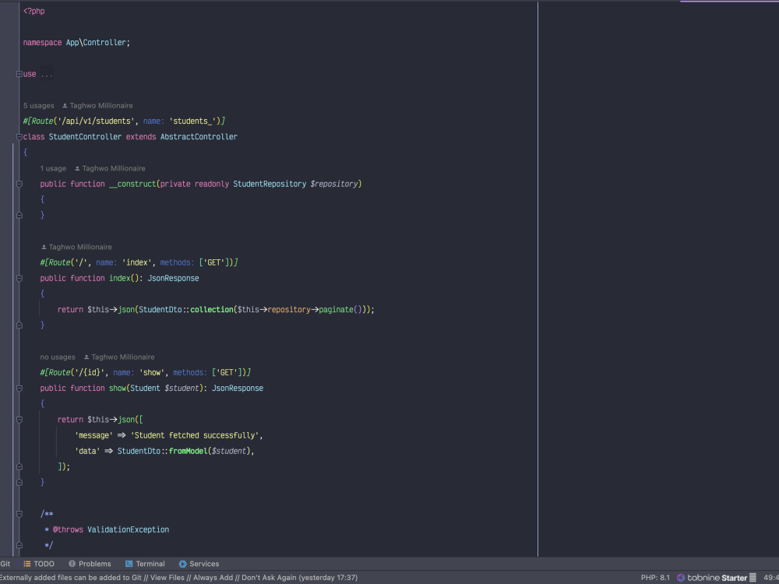779x584 pixels.
Task: Open the TODO tool window tab
Action: click(39, 564)
